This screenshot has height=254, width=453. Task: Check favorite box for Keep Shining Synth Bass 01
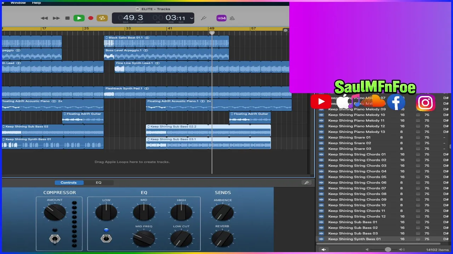418,239
